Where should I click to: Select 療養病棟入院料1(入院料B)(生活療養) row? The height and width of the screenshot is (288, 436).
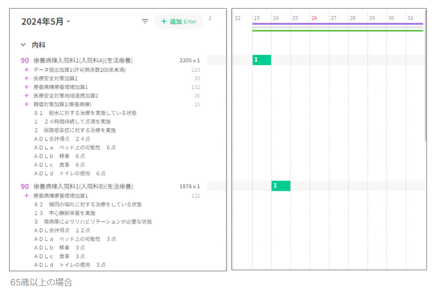pos(83,186)
